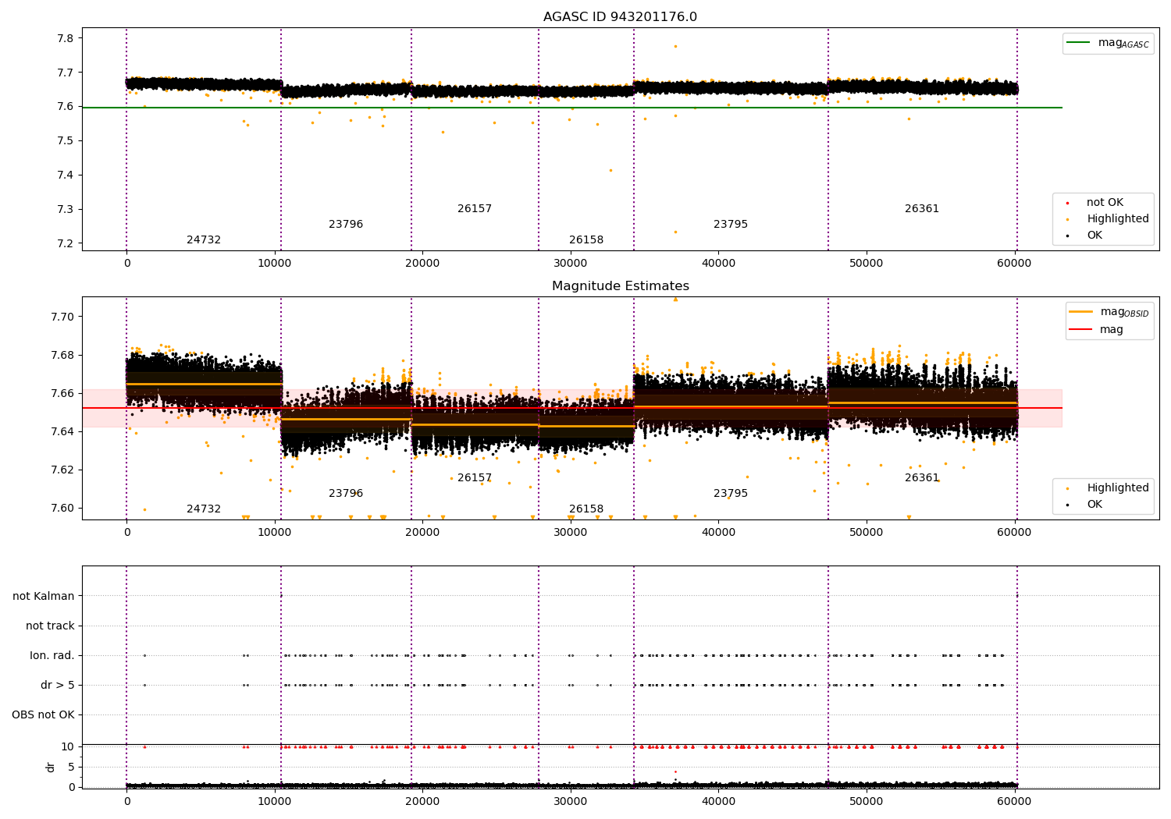
Task: Click the 10000 x-tick on the top plot
Action: tap(274, 263)
